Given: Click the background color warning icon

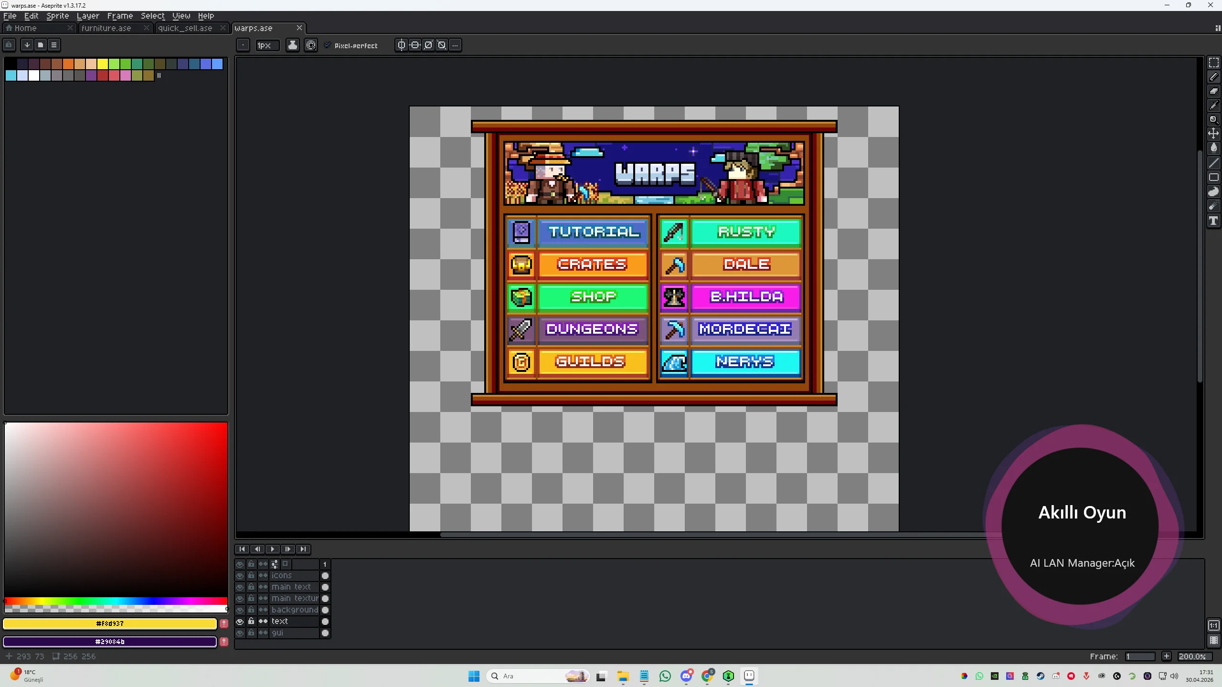Looking at the screenshot, I should tap(223, 642).
